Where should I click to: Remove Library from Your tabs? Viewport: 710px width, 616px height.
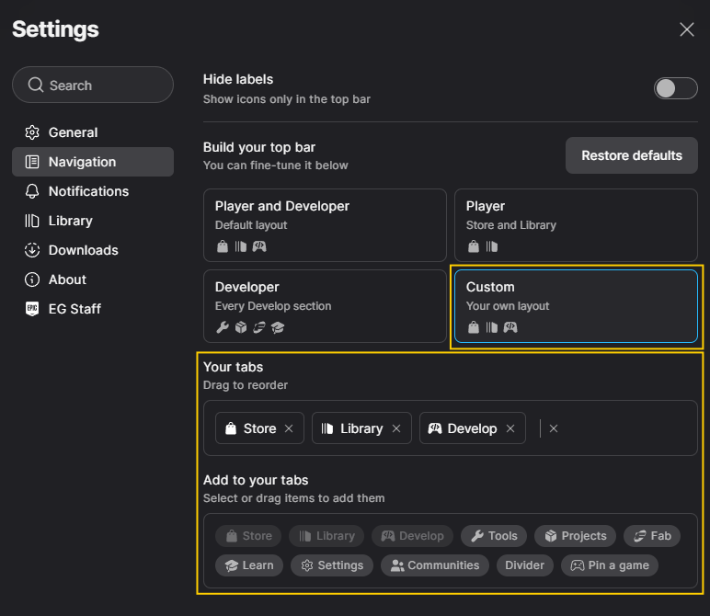396,428
